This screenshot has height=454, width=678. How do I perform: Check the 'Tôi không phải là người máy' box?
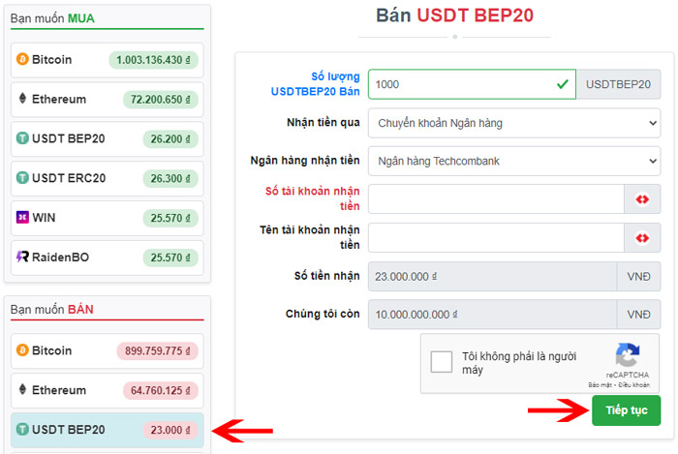442,362
